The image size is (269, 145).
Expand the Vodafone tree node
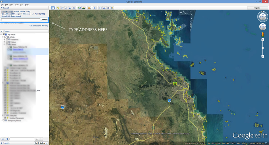[5, 39]
